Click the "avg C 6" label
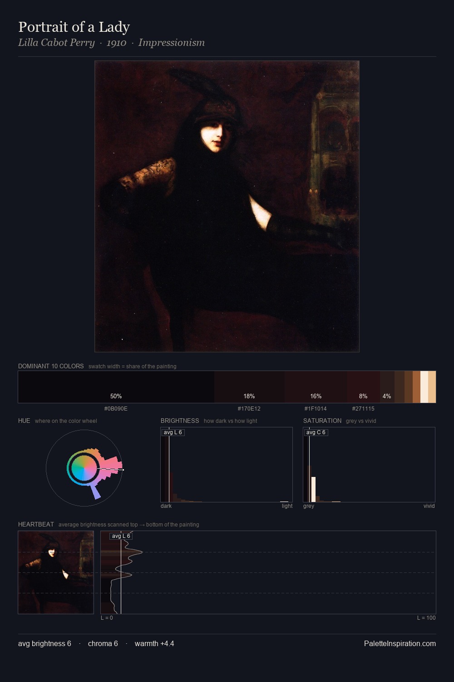 click(x=316, y=432)
